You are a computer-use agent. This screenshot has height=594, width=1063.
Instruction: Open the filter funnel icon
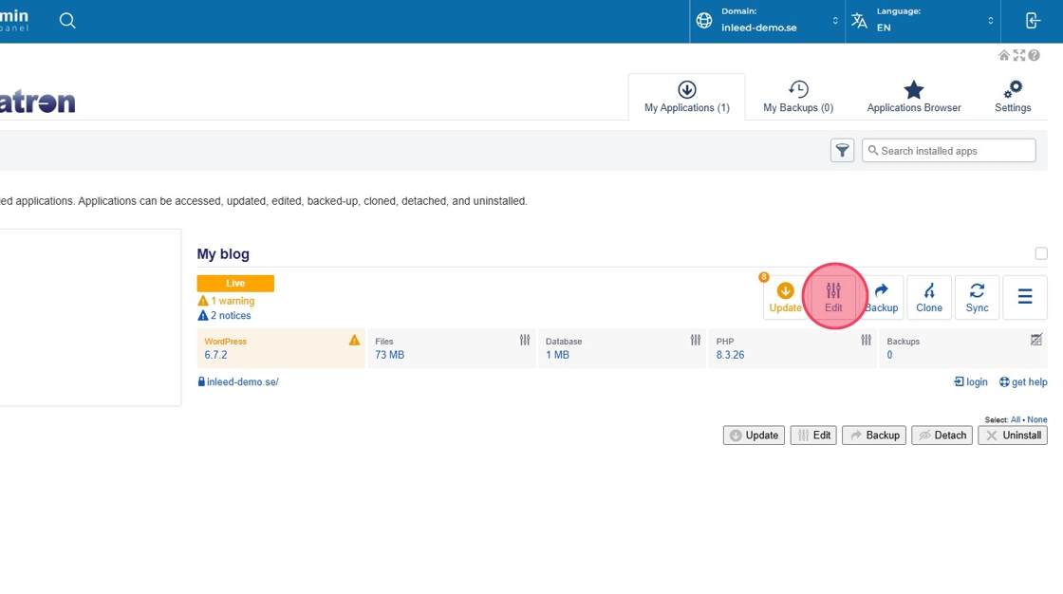842,151
